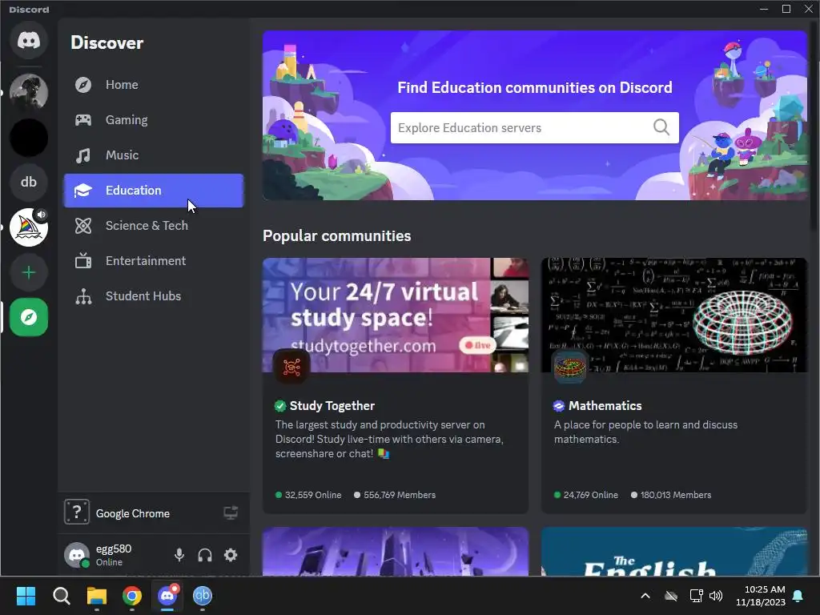
Task: Open Mathematics banner image
Action: click(x=674, y=315)
